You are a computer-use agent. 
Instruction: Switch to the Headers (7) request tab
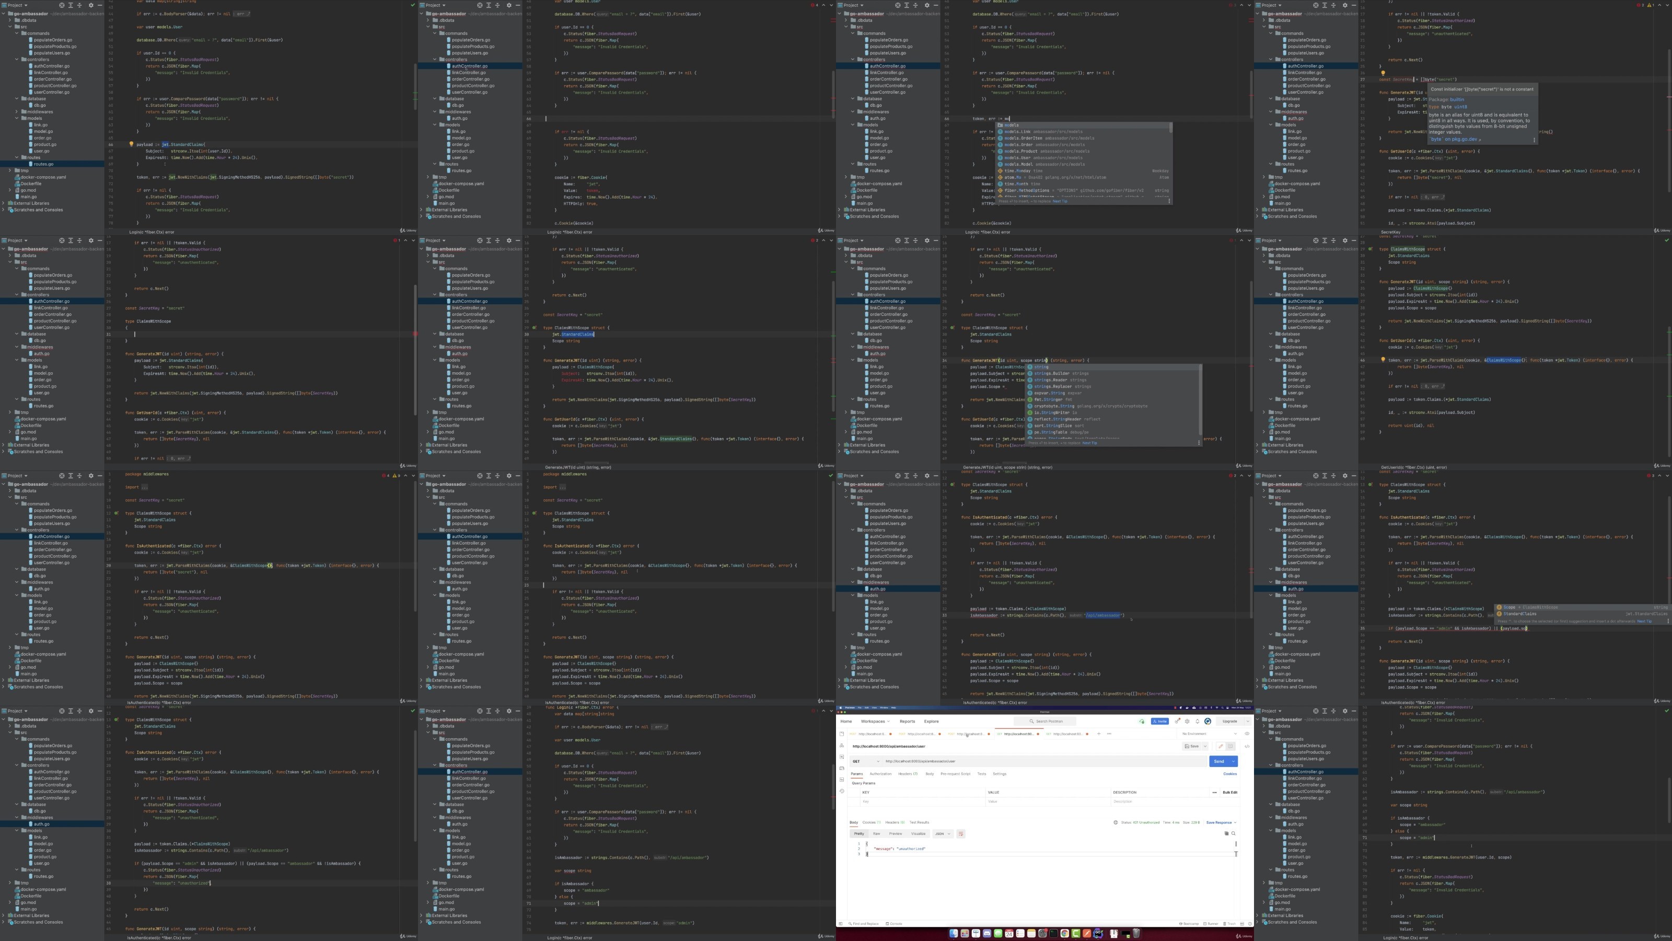coord(908,774)
